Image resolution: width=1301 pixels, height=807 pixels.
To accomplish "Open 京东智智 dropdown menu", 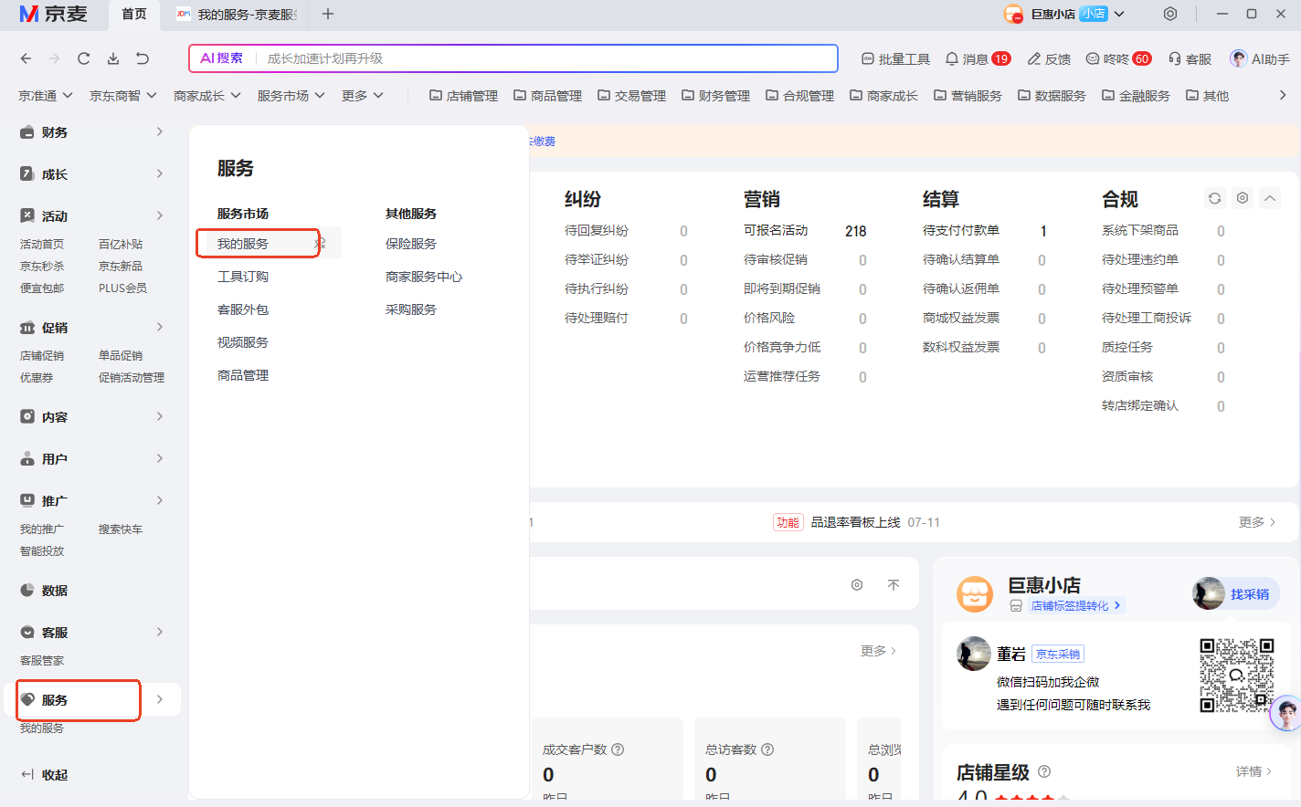I will [x=123, y=96].
